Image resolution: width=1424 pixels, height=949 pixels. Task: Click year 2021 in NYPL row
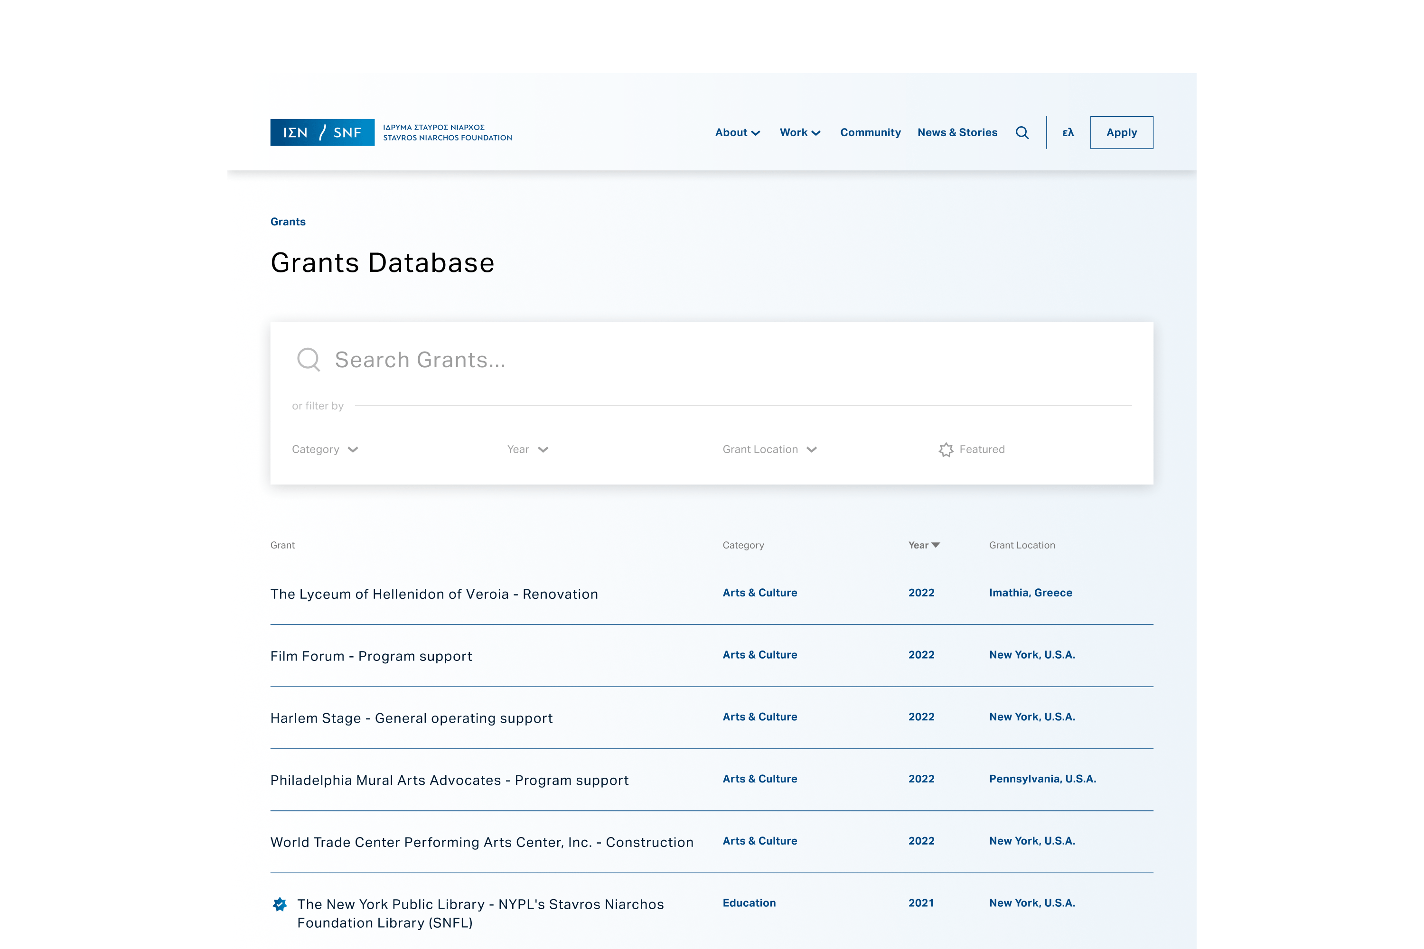(921, 903)
